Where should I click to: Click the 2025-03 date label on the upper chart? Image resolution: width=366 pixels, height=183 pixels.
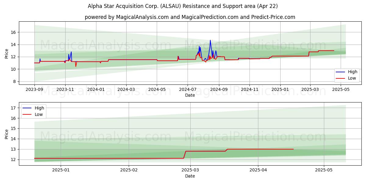[310, 90]
